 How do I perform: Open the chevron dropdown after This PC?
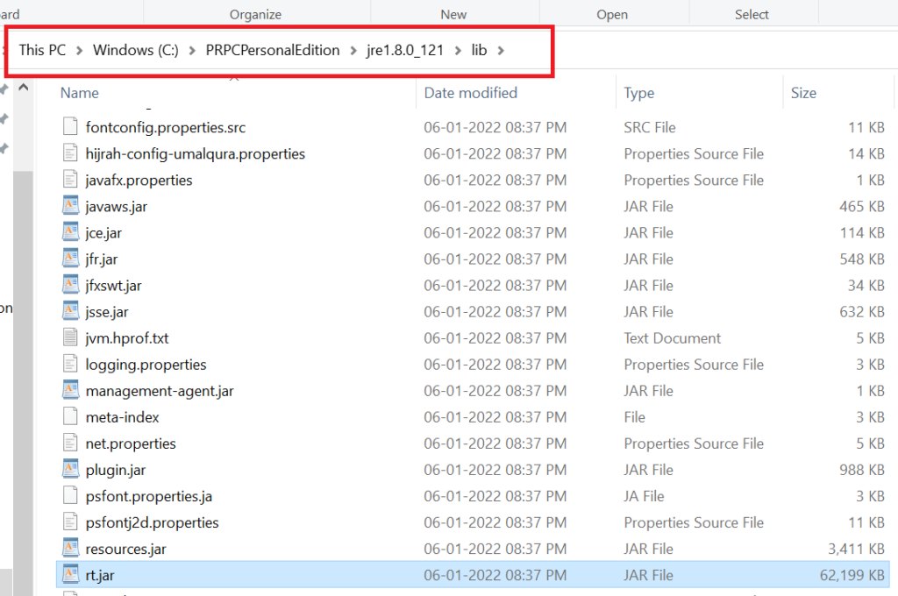(80, 50)
